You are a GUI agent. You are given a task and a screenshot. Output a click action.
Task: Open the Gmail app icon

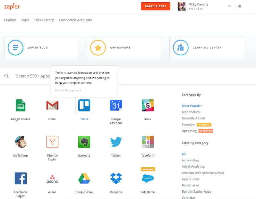coord(52,105)
